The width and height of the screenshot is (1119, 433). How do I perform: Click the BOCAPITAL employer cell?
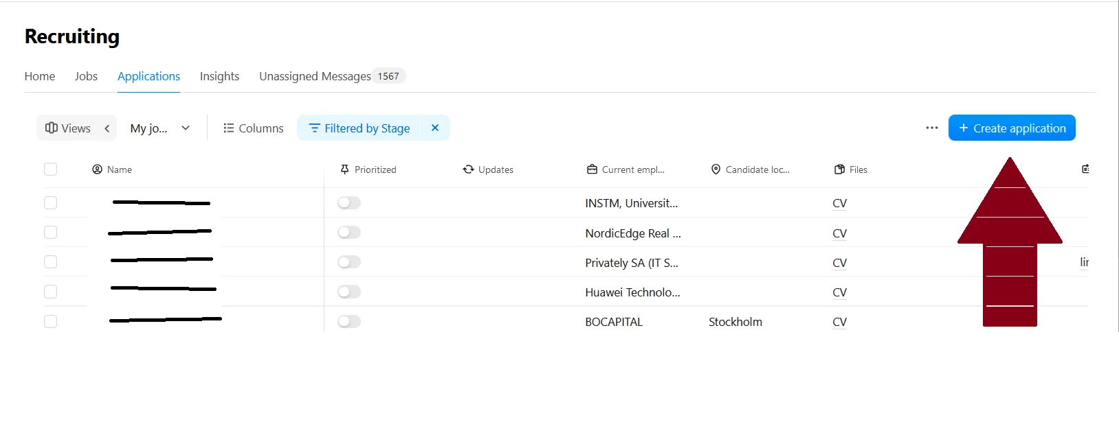click(614, 322)
